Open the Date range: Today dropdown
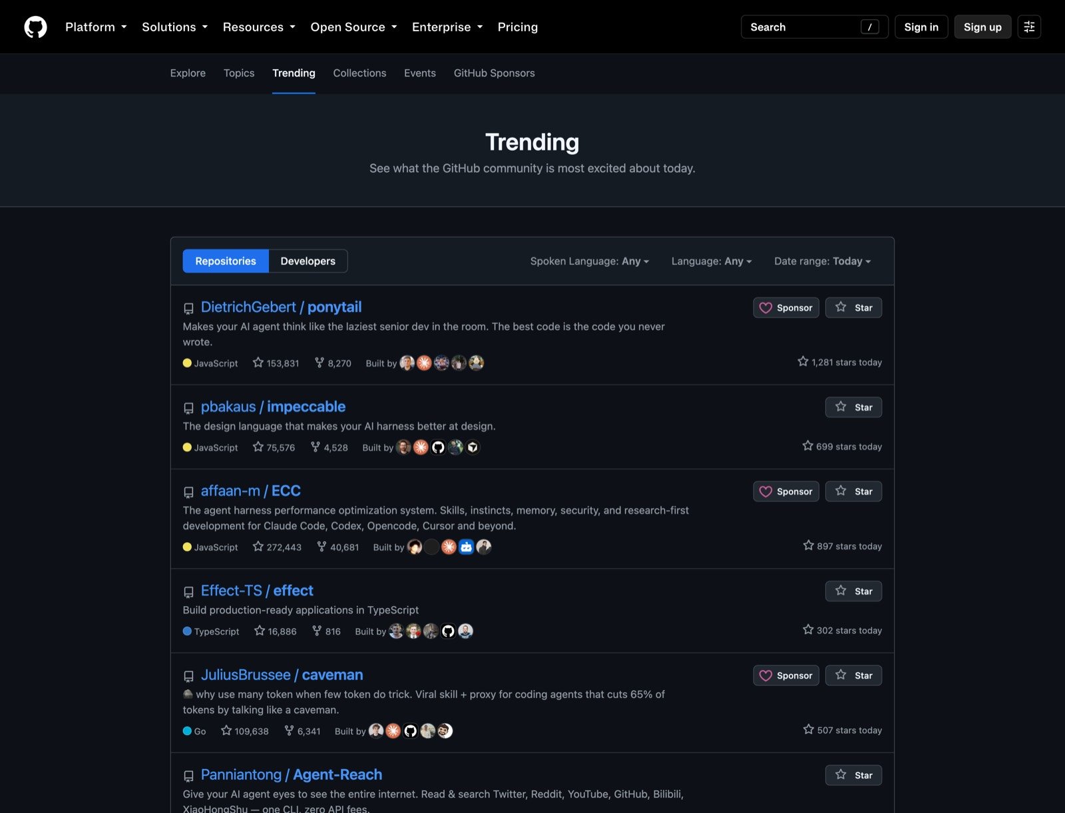Viewport: 1065px width, 813px height. tap(822, 261)
